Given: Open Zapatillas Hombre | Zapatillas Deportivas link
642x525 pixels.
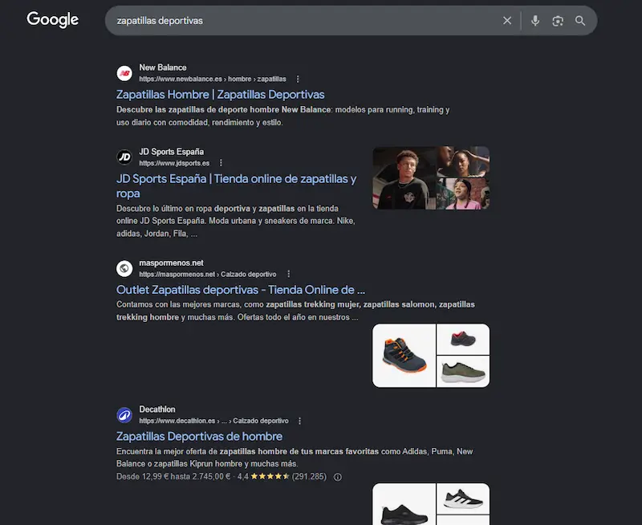Looking at the screenshot, I should coord(220,95).
